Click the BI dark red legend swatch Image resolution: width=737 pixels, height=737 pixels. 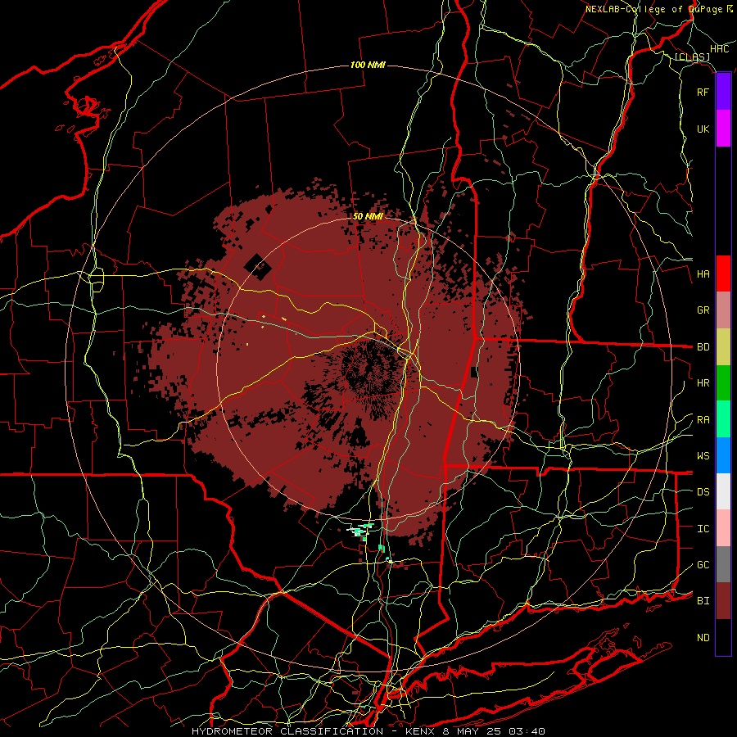pos(723,601)
